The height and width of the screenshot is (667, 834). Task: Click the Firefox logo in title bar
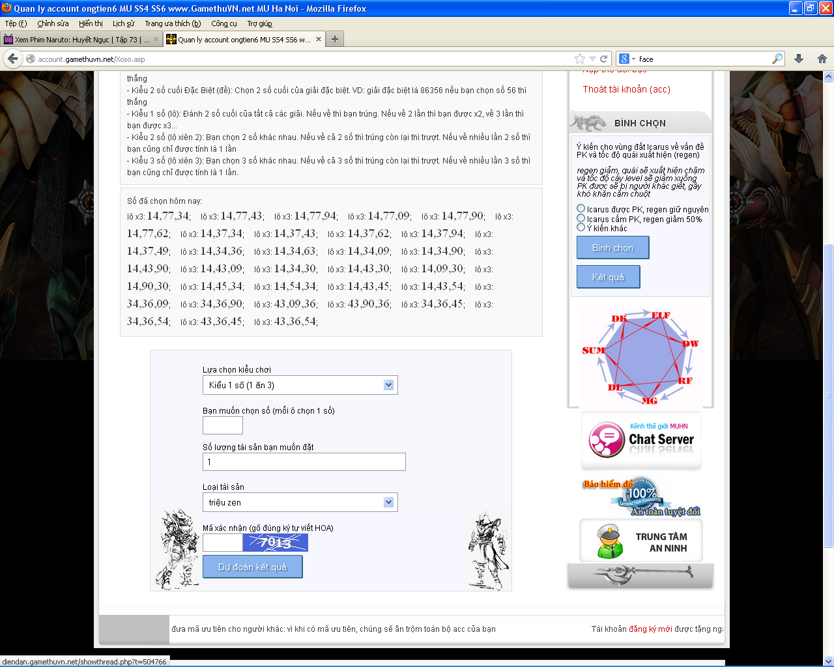(x=7, y=8)
